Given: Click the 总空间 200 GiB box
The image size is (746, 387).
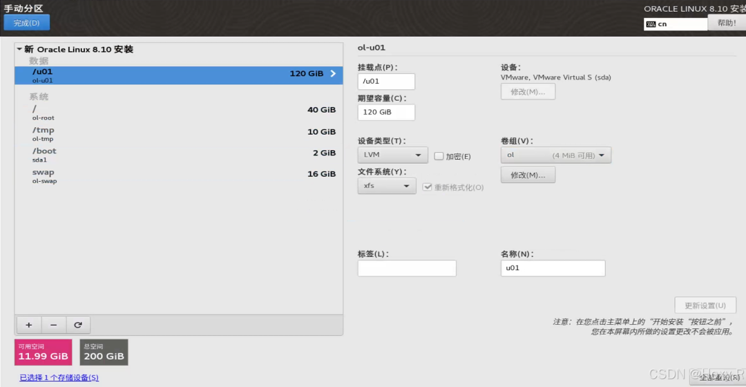Looking at the screenshot, I should (104, 352).
